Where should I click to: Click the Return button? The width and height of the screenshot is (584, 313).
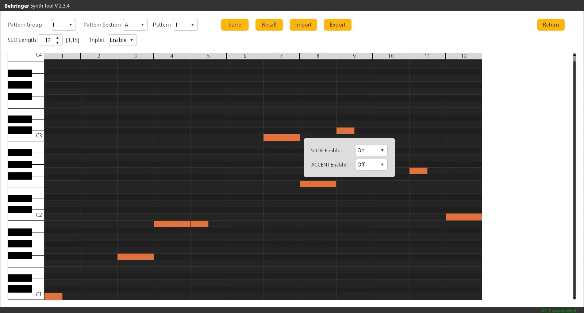(551, 25)
